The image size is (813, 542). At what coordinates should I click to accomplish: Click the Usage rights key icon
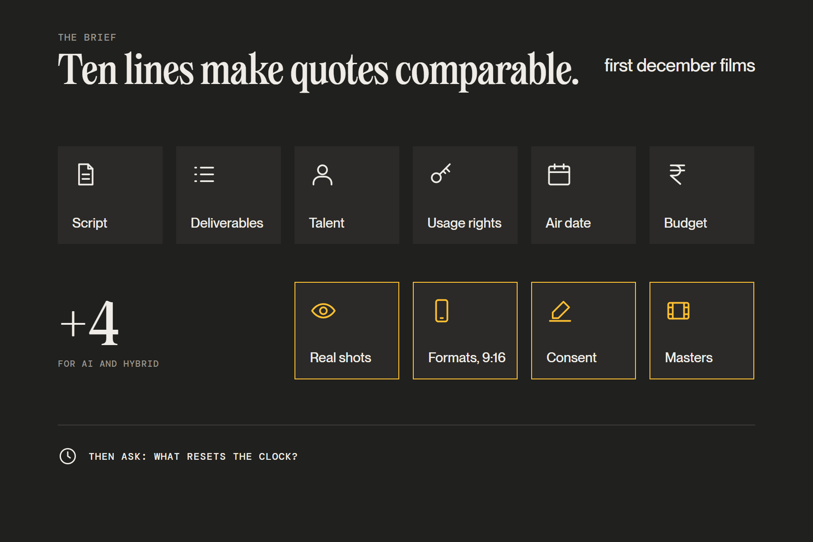tap(441, 173)
